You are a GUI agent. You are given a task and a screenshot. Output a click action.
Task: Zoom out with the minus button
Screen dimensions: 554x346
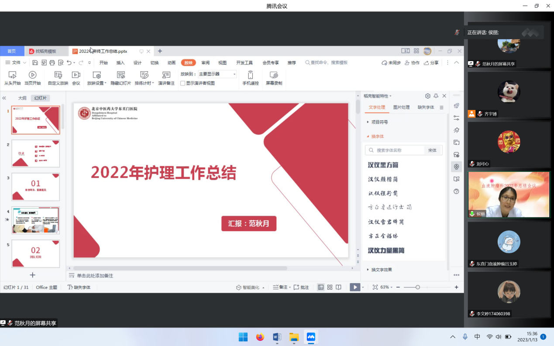click(398, 287)
